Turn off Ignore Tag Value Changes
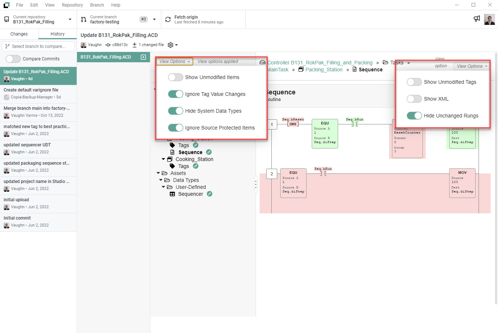The image size is (498, 333). (x=175, y=94)
